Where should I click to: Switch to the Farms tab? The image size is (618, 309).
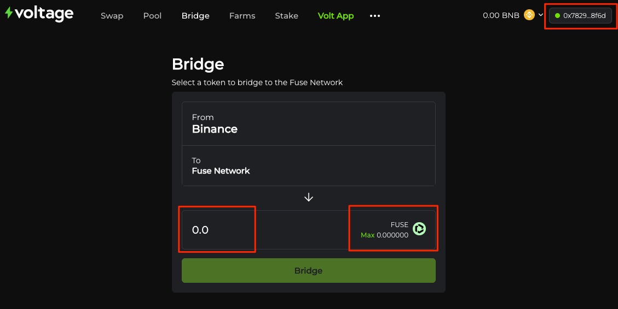(242, 16)
